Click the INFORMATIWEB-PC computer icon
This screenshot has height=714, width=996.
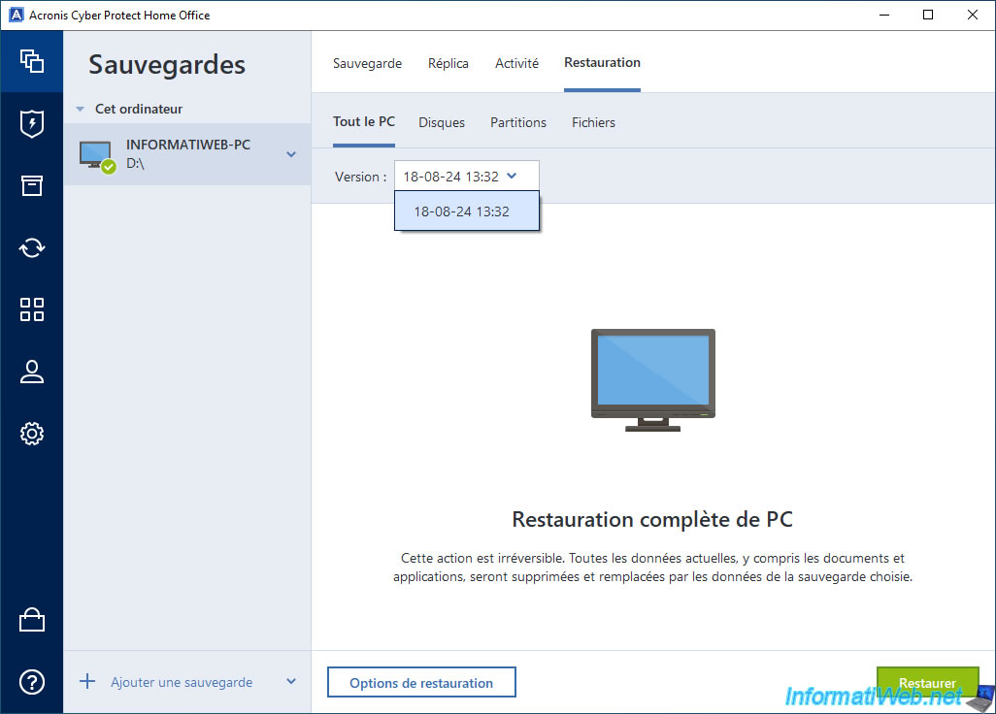97,156
